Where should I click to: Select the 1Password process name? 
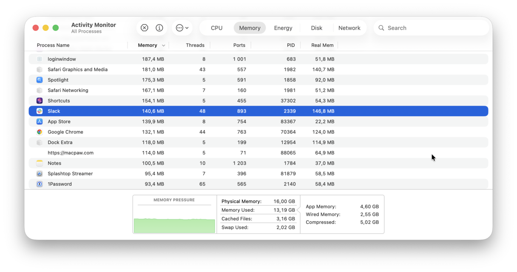pyautogui.click(x=60, y=184)
